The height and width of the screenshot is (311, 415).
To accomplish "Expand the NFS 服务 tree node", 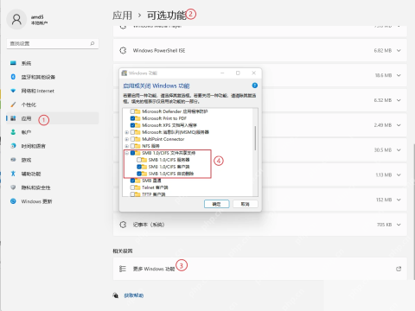I will coord(126,146).
